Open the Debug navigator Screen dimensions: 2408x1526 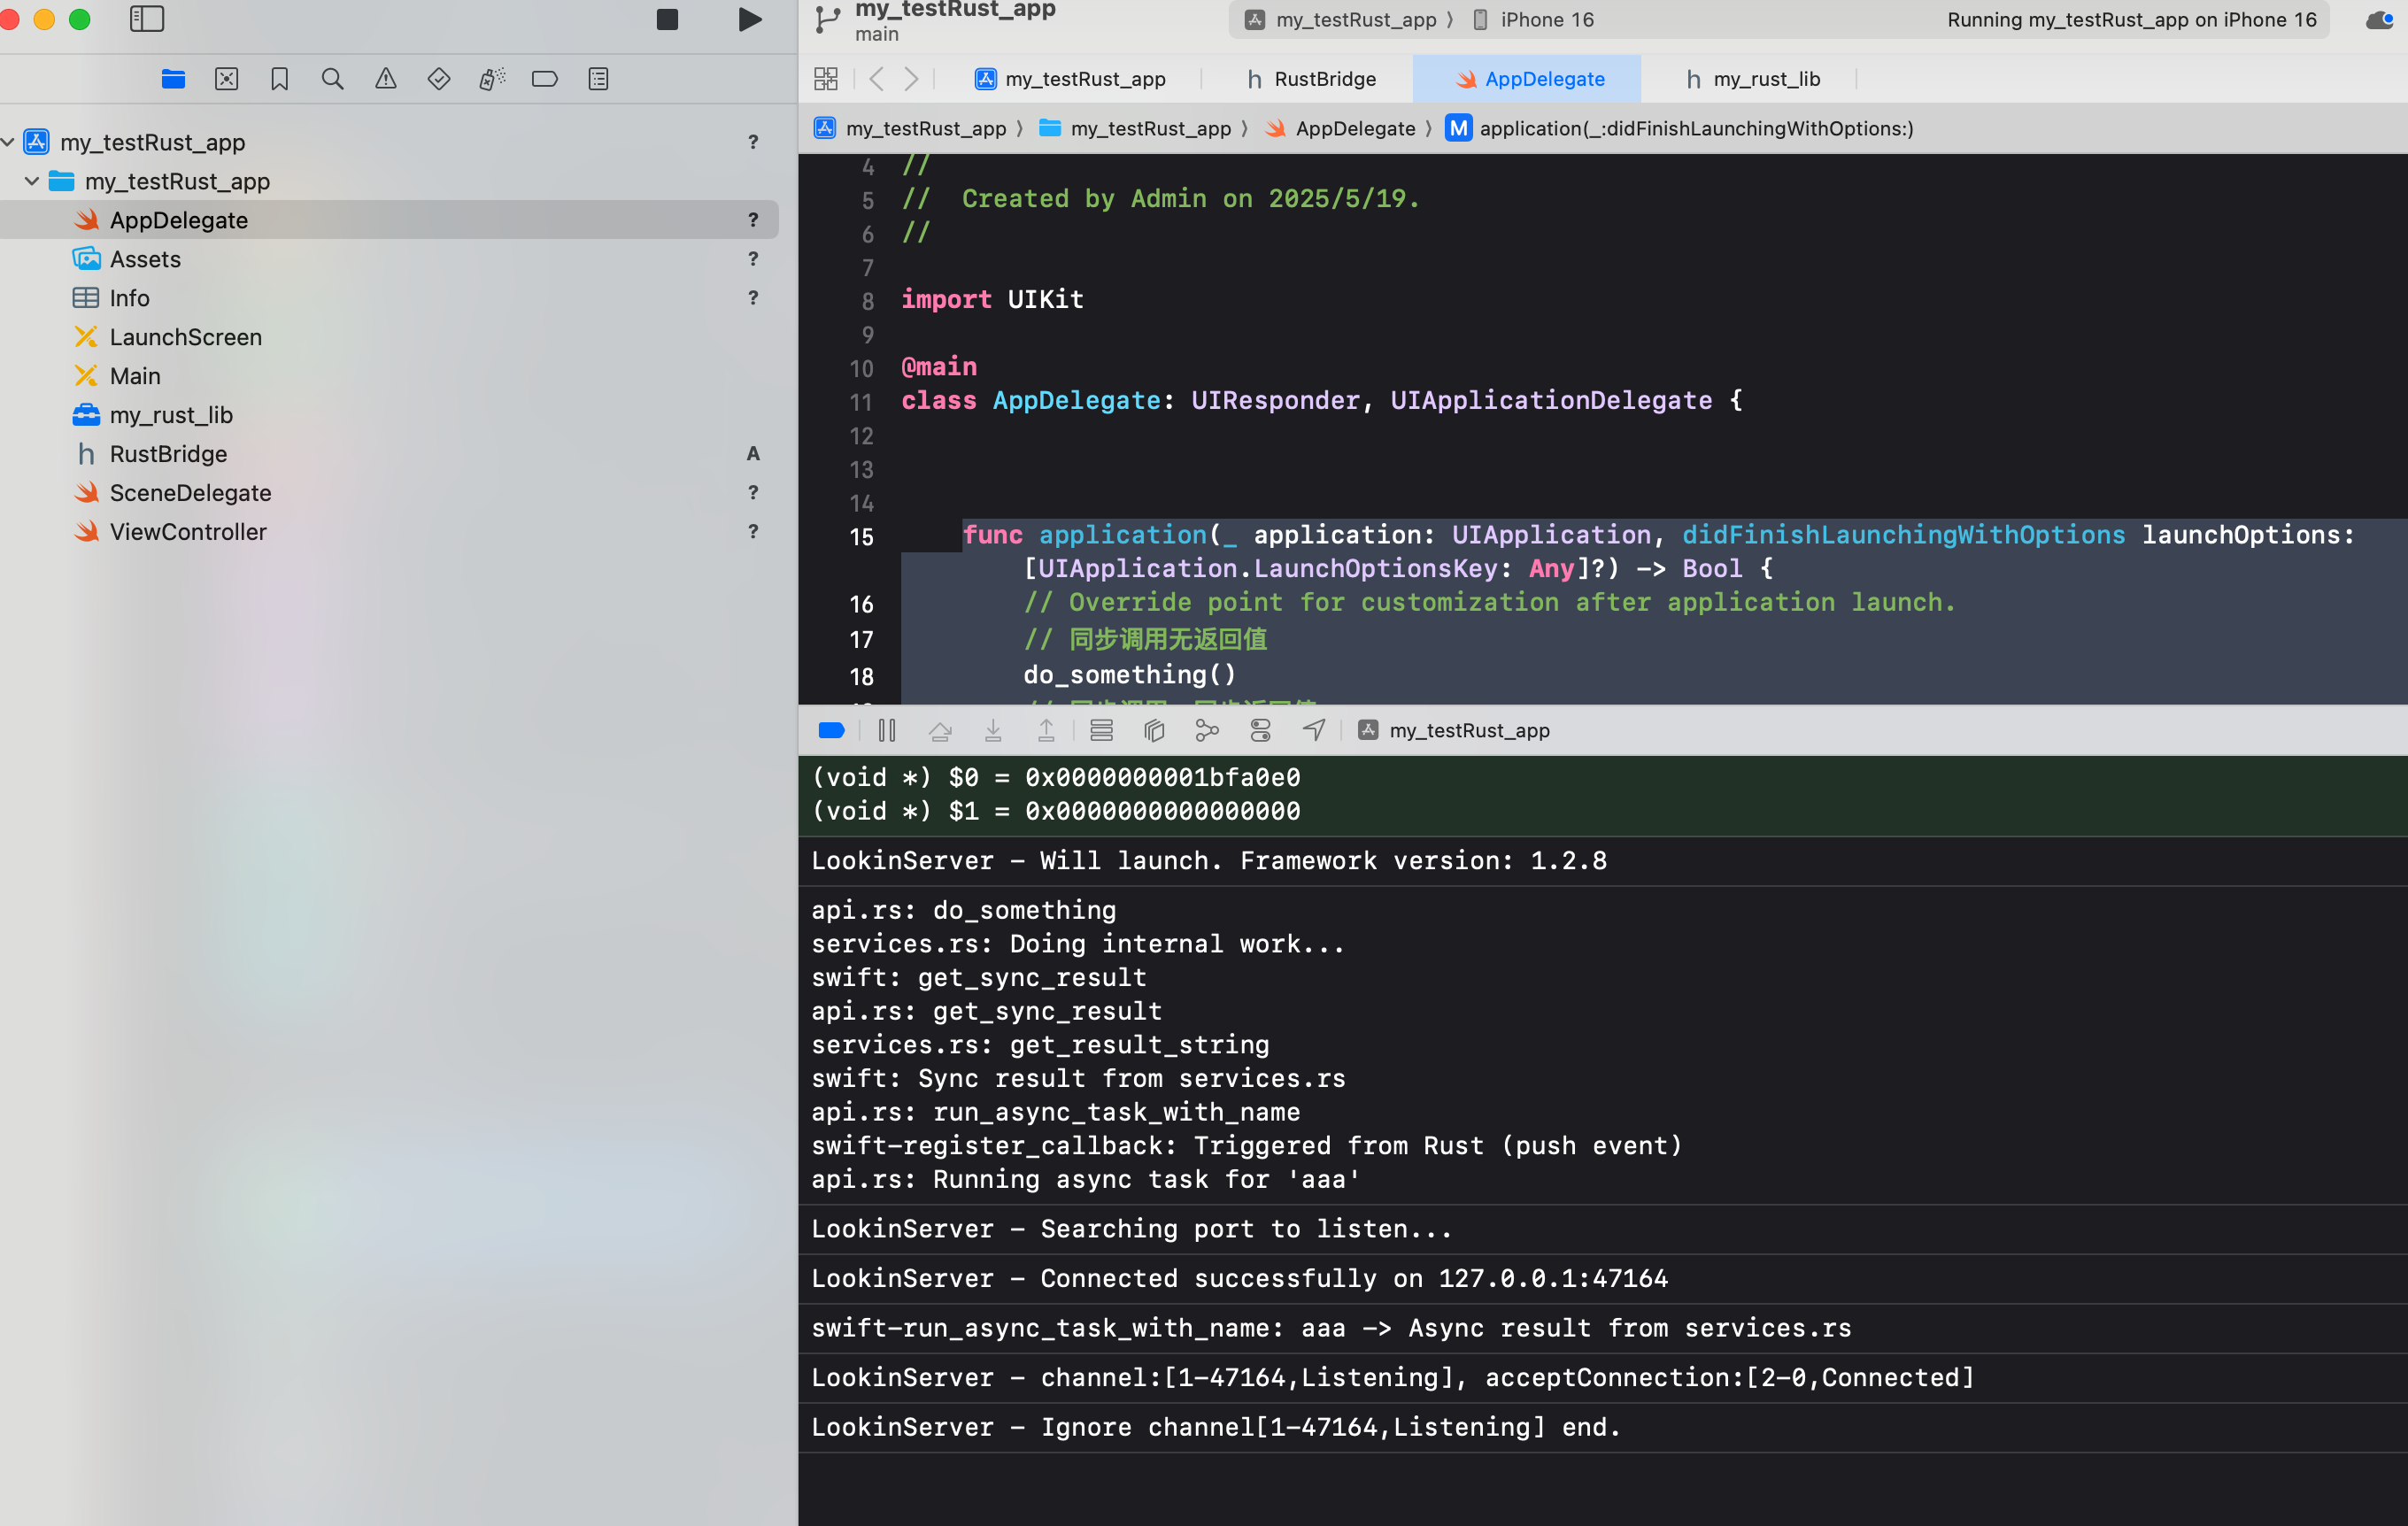coord(492,79)
